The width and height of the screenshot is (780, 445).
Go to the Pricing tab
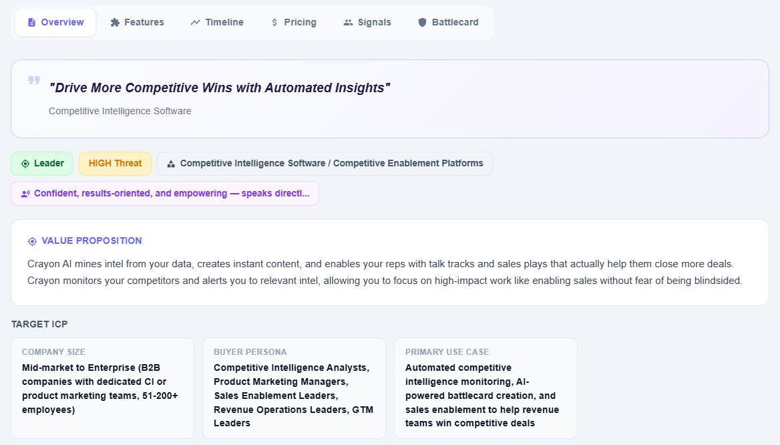point(293,22)
